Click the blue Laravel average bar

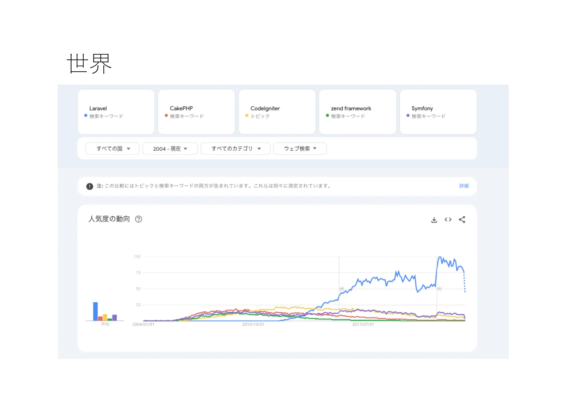pyautogui.click(x=95, y=311)
